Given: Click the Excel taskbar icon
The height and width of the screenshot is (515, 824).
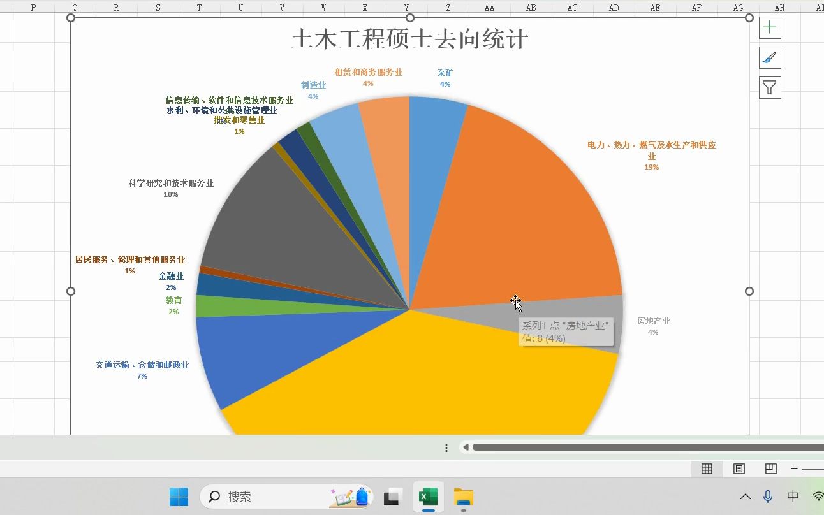Looking at the screenshot, I should tap(428, 497).
